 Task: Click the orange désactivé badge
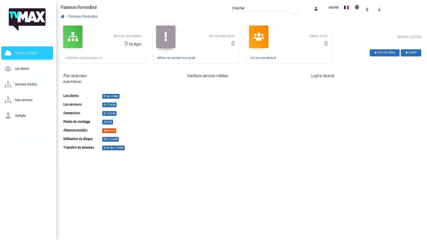(109, 131)
